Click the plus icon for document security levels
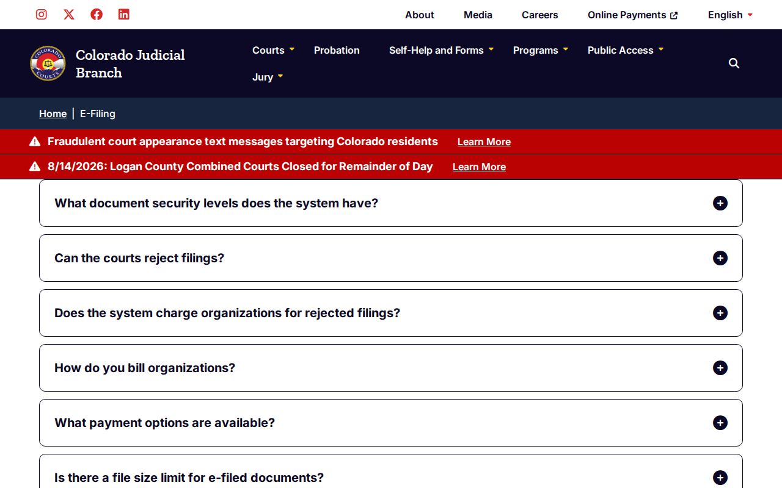This screenshot has width=782, height=488. click(x=720, y=203)
